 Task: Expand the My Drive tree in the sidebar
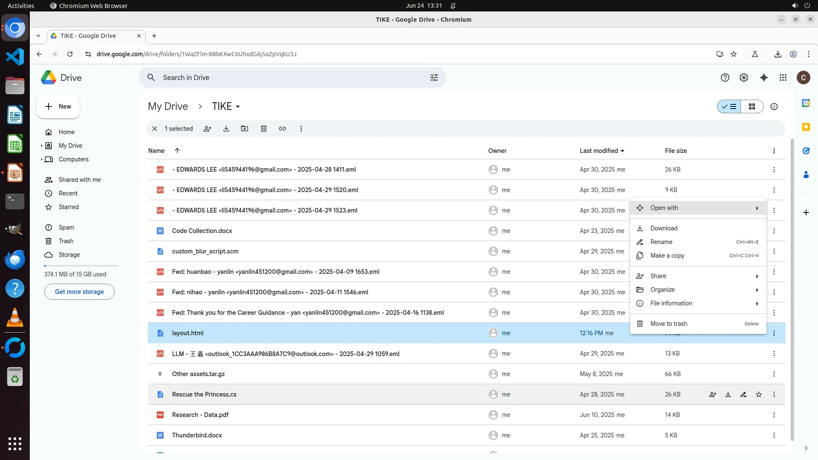42,146
